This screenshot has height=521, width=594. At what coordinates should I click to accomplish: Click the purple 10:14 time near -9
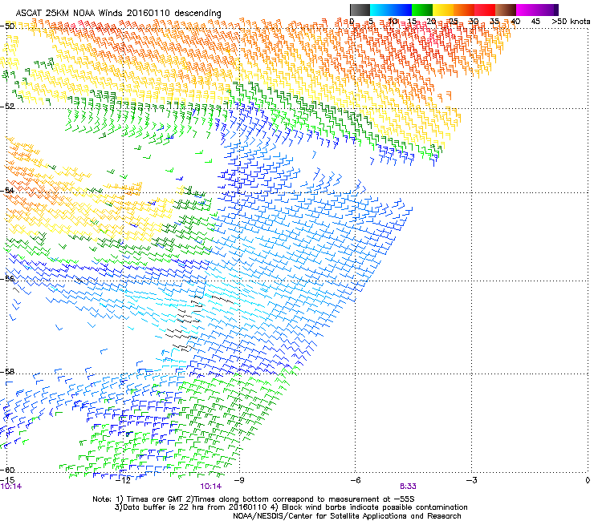coord(211,487)
